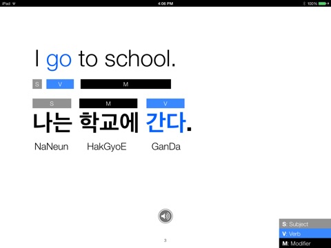Tap the blue V tag above 간다
Viewport: 331px width, 248px height.
165,103
